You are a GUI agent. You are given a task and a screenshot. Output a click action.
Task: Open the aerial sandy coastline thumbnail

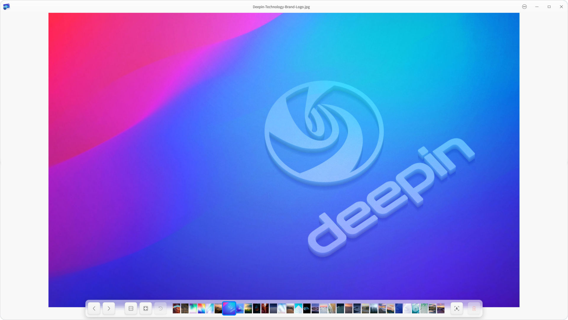tap(332, 308)
